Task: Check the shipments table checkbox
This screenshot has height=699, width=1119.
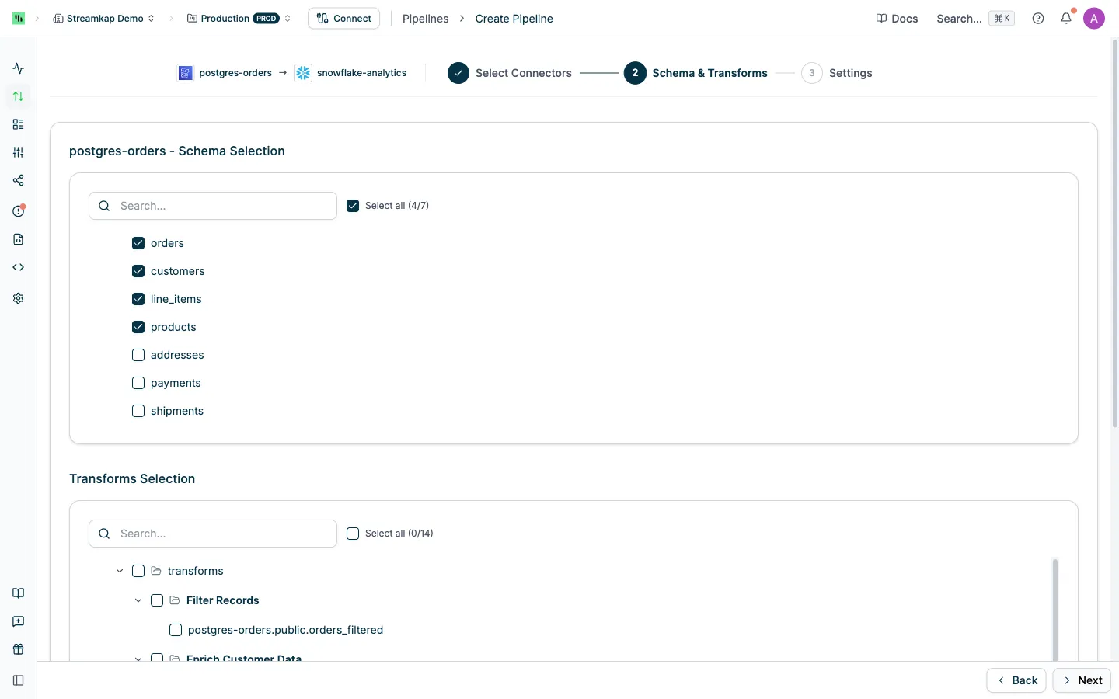Action: tap(138, 411)
